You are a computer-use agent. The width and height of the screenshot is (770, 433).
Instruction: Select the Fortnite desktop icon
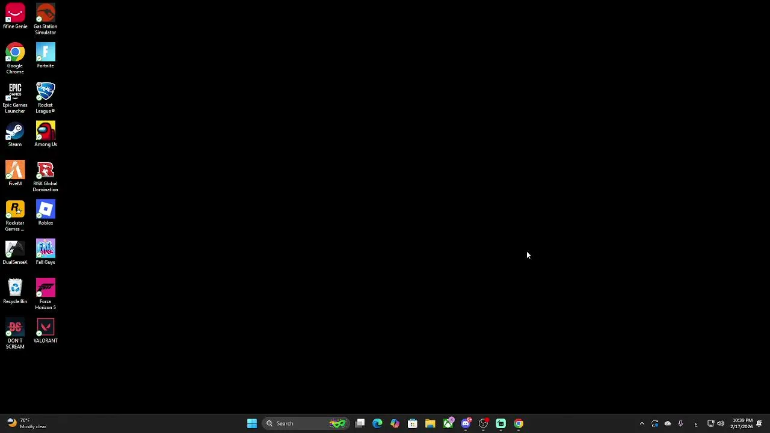(x=45, y=56)
